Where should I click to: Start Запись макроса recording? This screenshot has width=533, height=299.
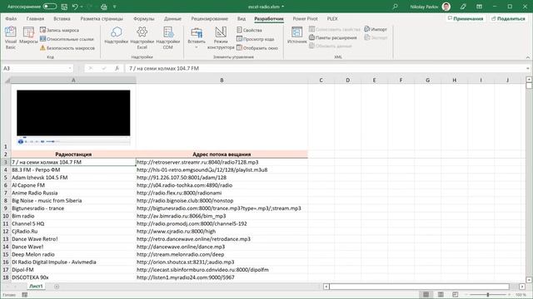(x=59, y=30)
